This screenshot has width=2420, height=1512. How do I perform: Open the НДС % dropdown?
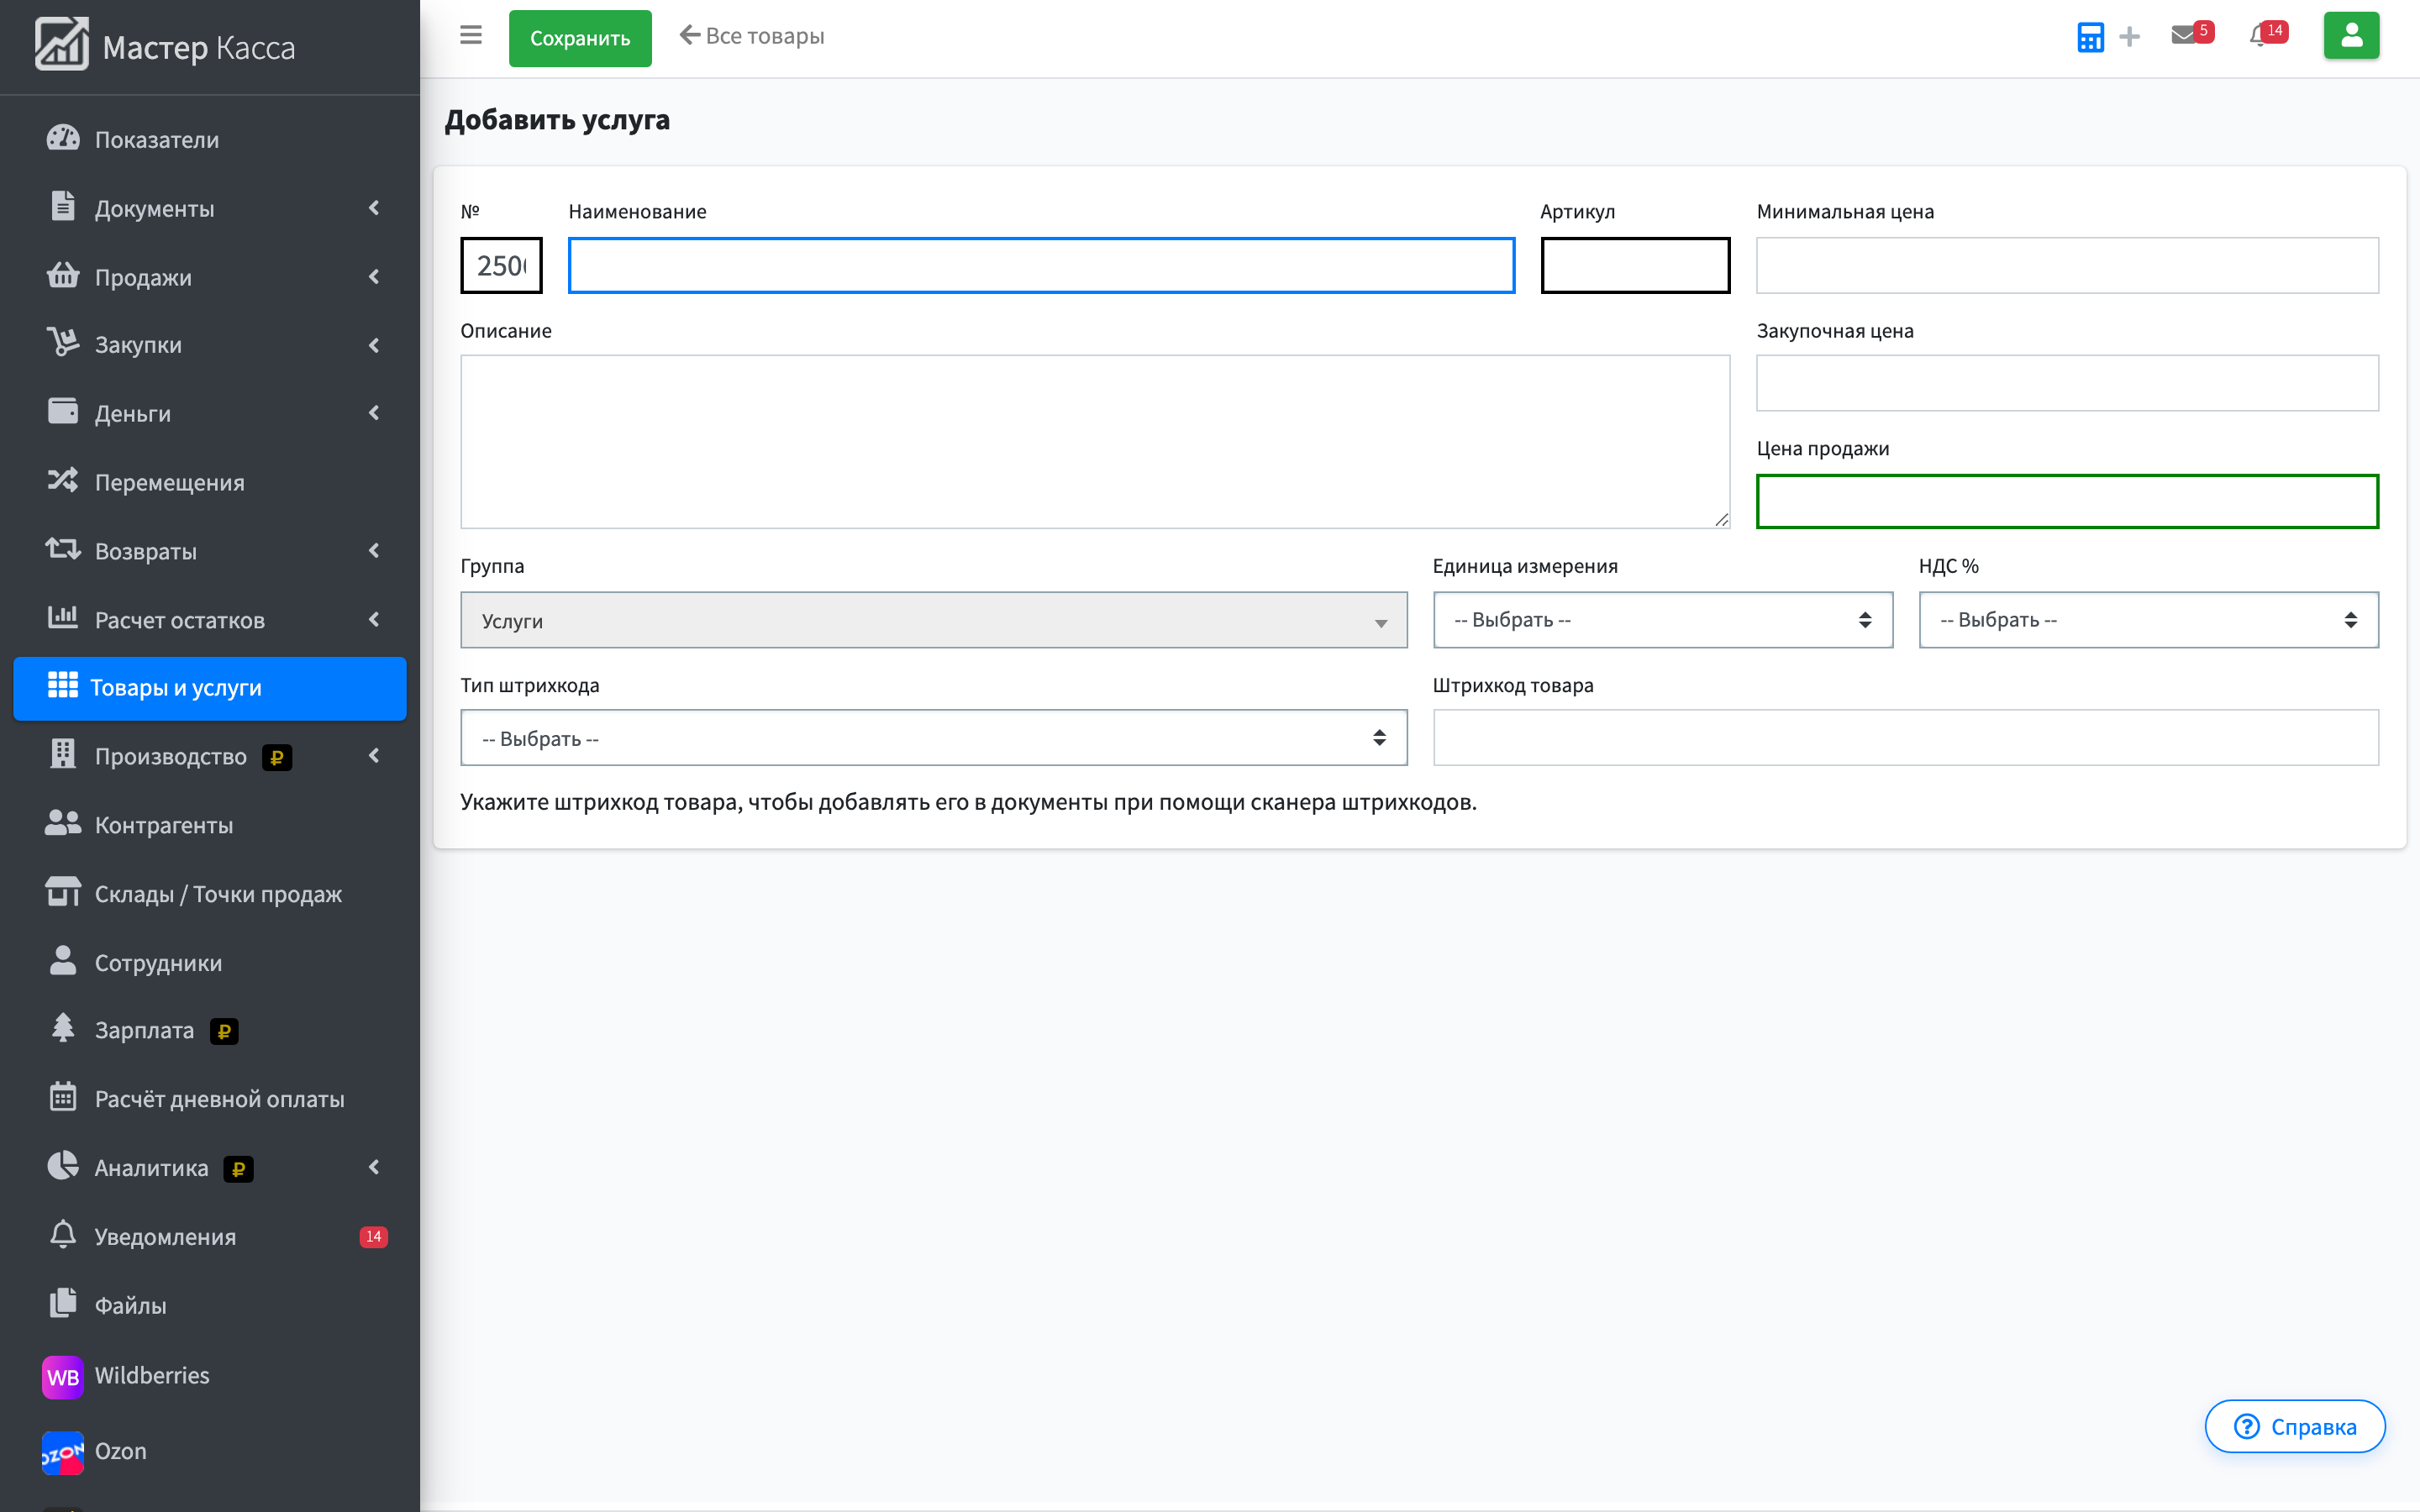(x=2148, y=620)
